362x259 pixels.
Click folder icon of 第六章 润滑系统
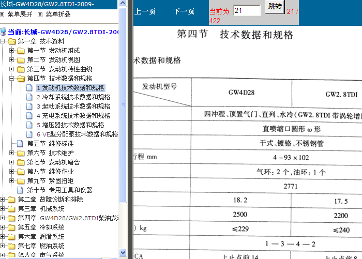11,237
